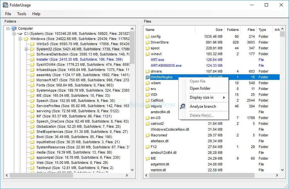
Task: Click the drivers folder icon in files list
Action: point(148,71)
